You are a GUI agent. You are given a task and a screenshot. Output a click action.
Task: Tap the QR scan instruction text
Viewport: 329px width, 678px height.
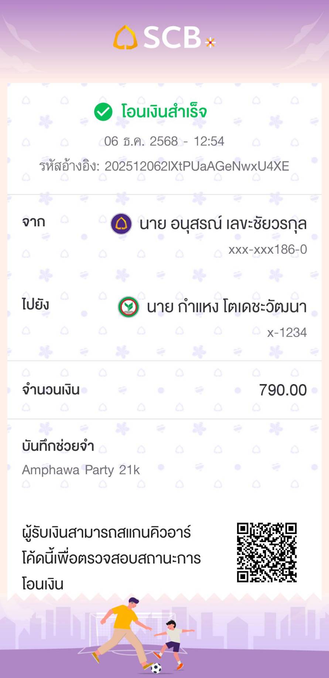click(x=111, y=558)
